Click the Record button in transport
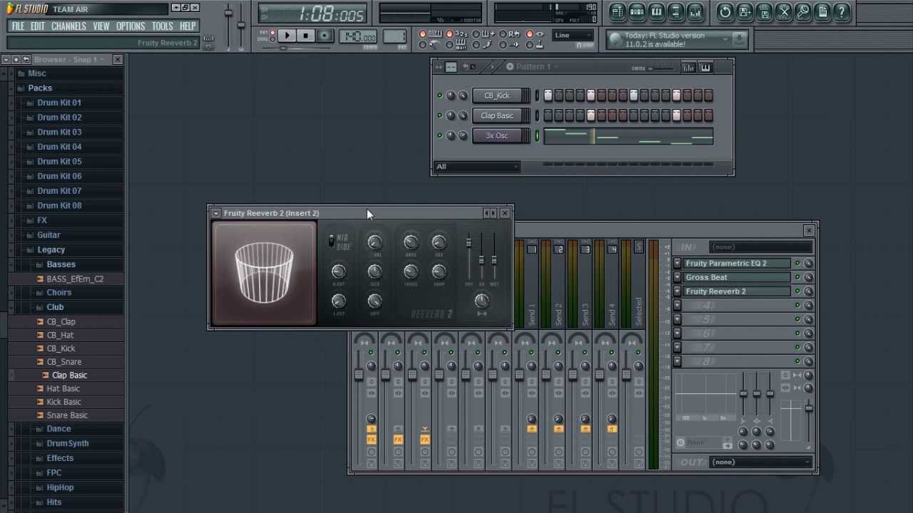Image resolution: width=913 pixels, height=513 pixels. point(325,36)
